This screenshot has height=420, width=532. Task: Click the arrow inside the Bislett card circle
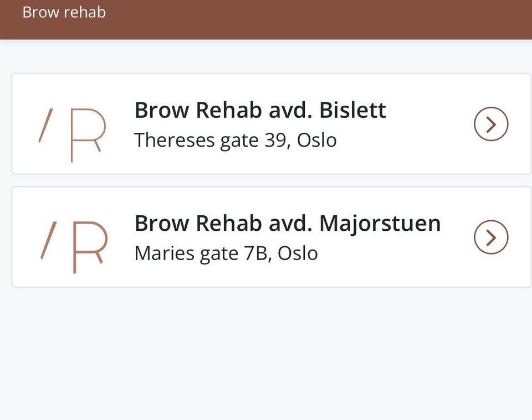pos(491,124)
